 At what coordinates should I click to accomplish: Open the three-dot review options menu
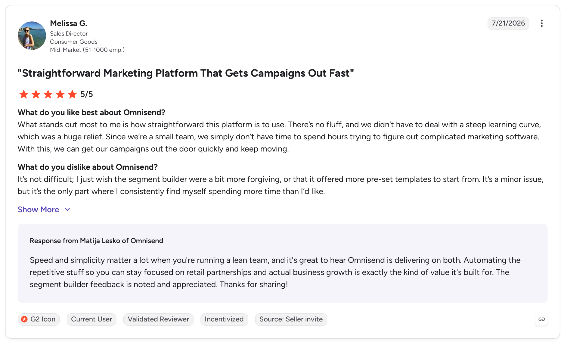tap(541, 23)
